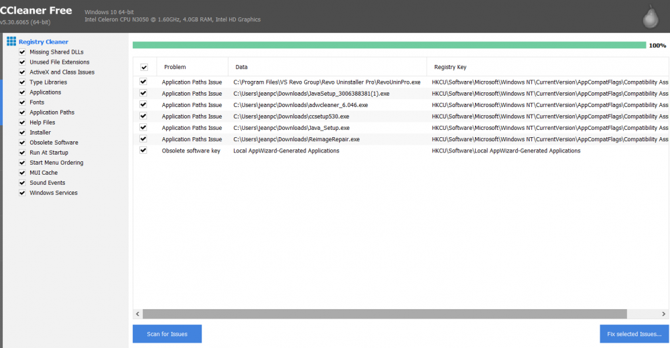This screenshot has height=348, width=670.
Task: Deselect the Obsolete software key row checkbox
Action: (x=143, y=151)
